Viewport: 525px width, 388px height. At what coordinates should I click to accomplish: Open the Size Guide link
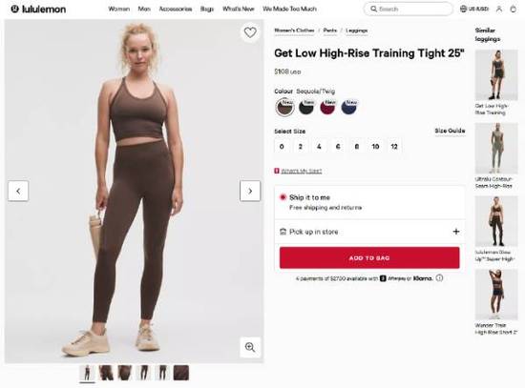pos(450,131)
